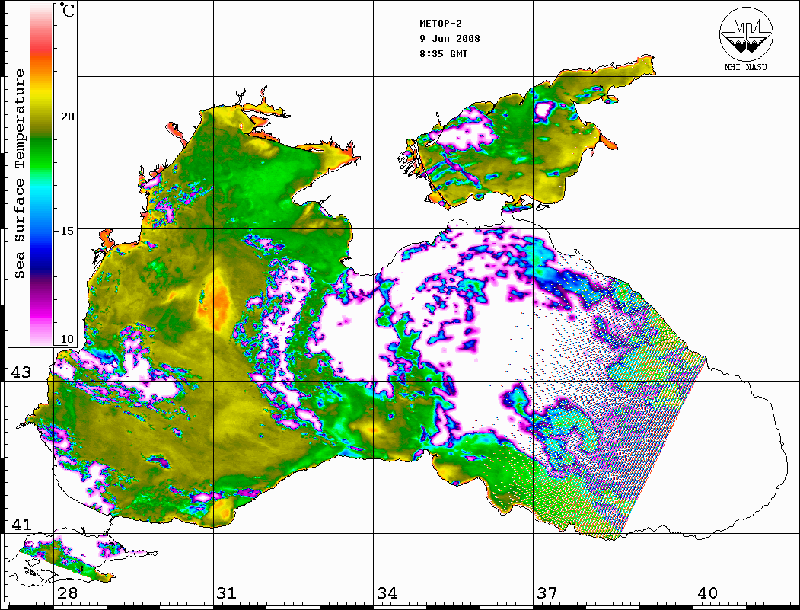800x610 pixels.
Task: Click the date text '9 Jun 2008'
Action: [450, 39]
